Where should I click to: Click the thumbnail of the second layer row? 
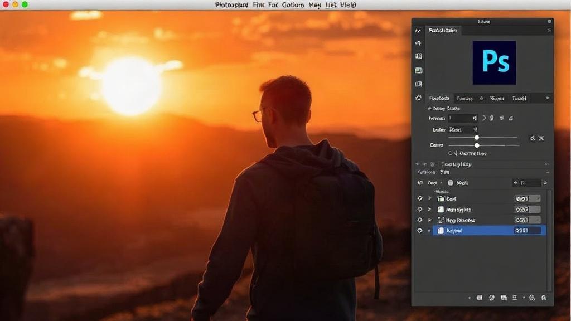pos(441,210)
